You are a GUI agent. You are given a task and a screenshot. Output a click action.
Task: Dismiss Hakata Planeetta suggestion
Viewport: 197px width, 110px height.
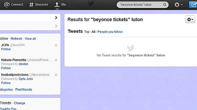(x=56, y=60)
